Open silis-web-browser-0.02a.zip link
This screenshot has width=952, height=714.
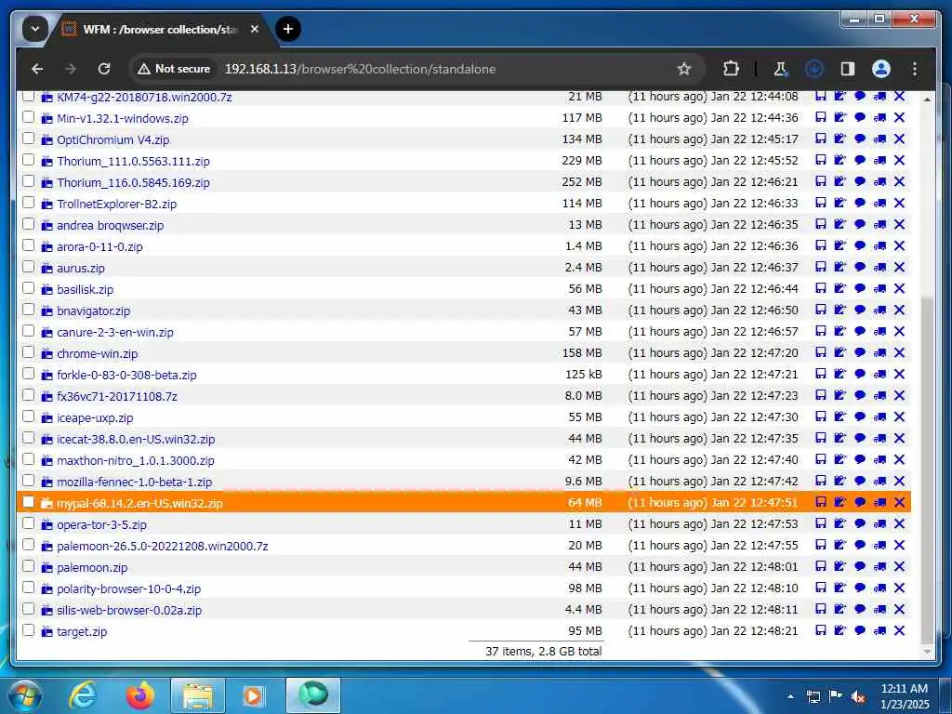[128, 610]
